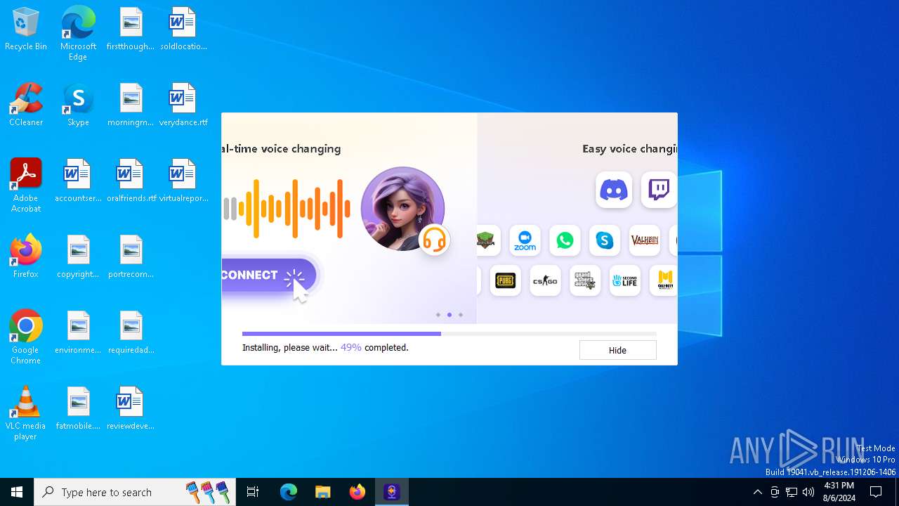Open the Skype desktop shortcut

(x=78, y=105)
